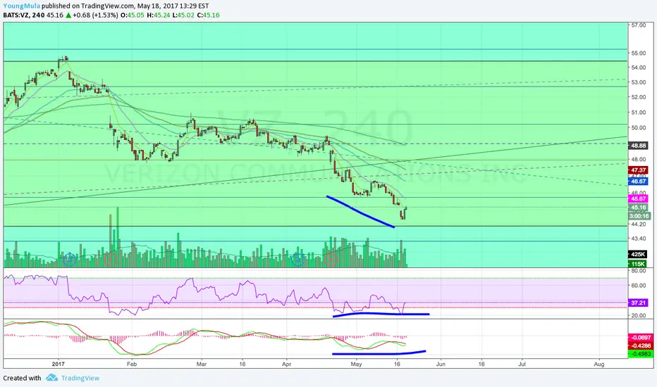
Task: Click the TradingView cloud logo icon
Action: (51, 378)
